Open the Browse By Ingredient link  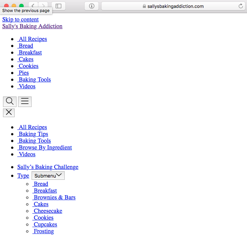pyautogui.click(x=45, y=148)
